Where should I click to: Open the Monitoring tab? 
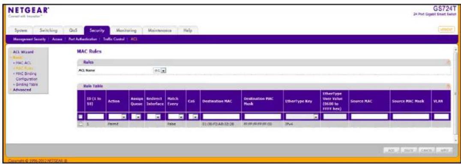click(x=126, y=30)
